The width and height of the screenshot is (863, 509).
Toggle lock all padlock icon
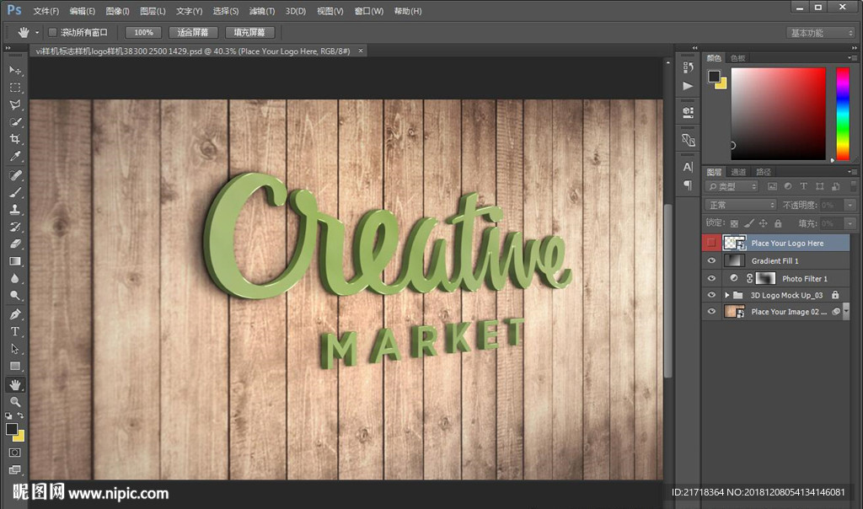[x=778, y=222]
